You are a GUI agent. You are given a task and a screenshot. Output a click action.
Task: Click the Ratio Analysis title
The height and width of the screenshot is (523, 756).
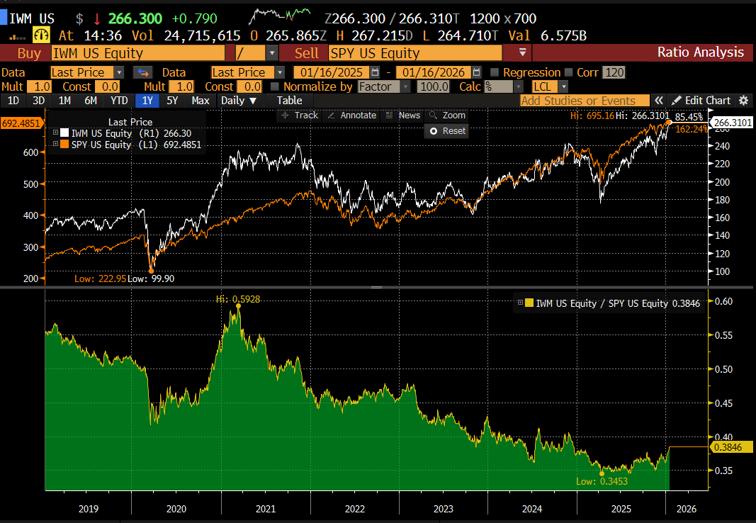point(701,52)
